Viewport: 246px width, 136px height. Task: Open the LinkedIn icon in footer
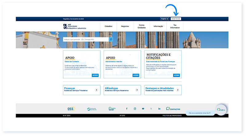pyautogui.click(x=159, y=109)
